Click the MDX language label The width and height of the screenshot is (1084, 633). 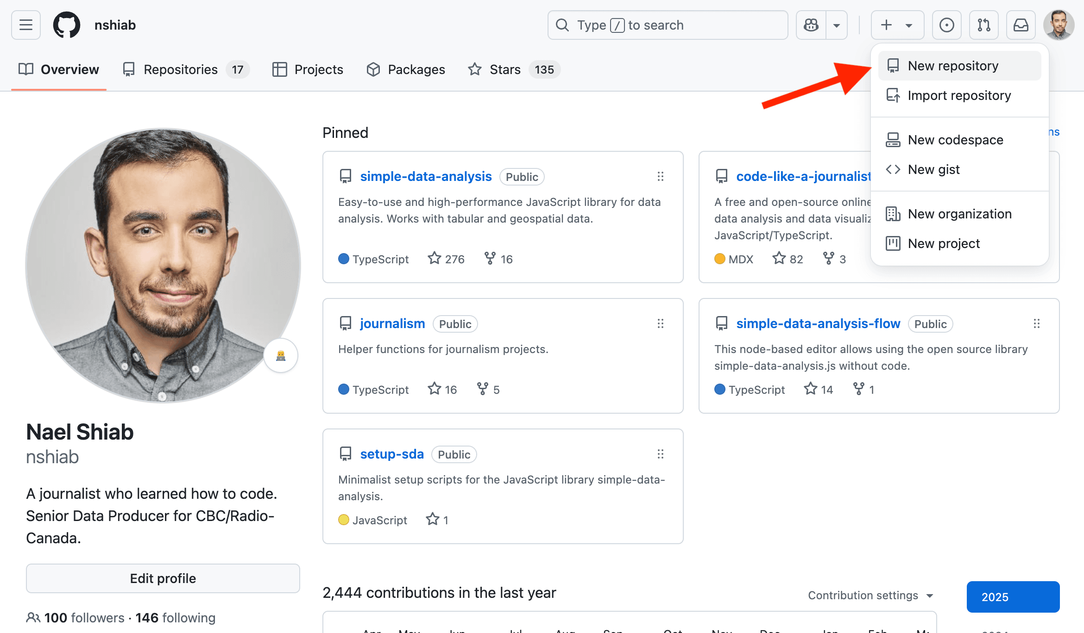tap(741, 259)
